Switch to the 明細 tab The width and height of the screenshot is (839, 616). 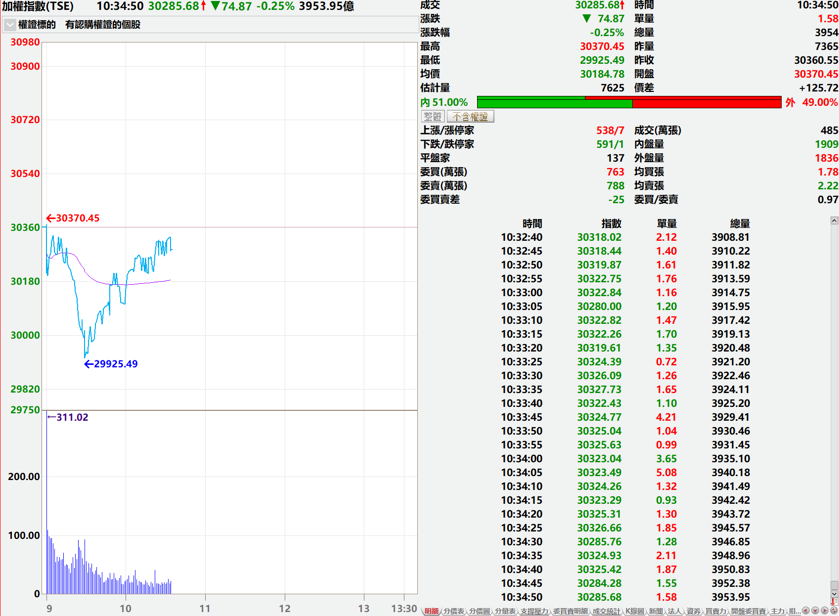tap(431, 611)
